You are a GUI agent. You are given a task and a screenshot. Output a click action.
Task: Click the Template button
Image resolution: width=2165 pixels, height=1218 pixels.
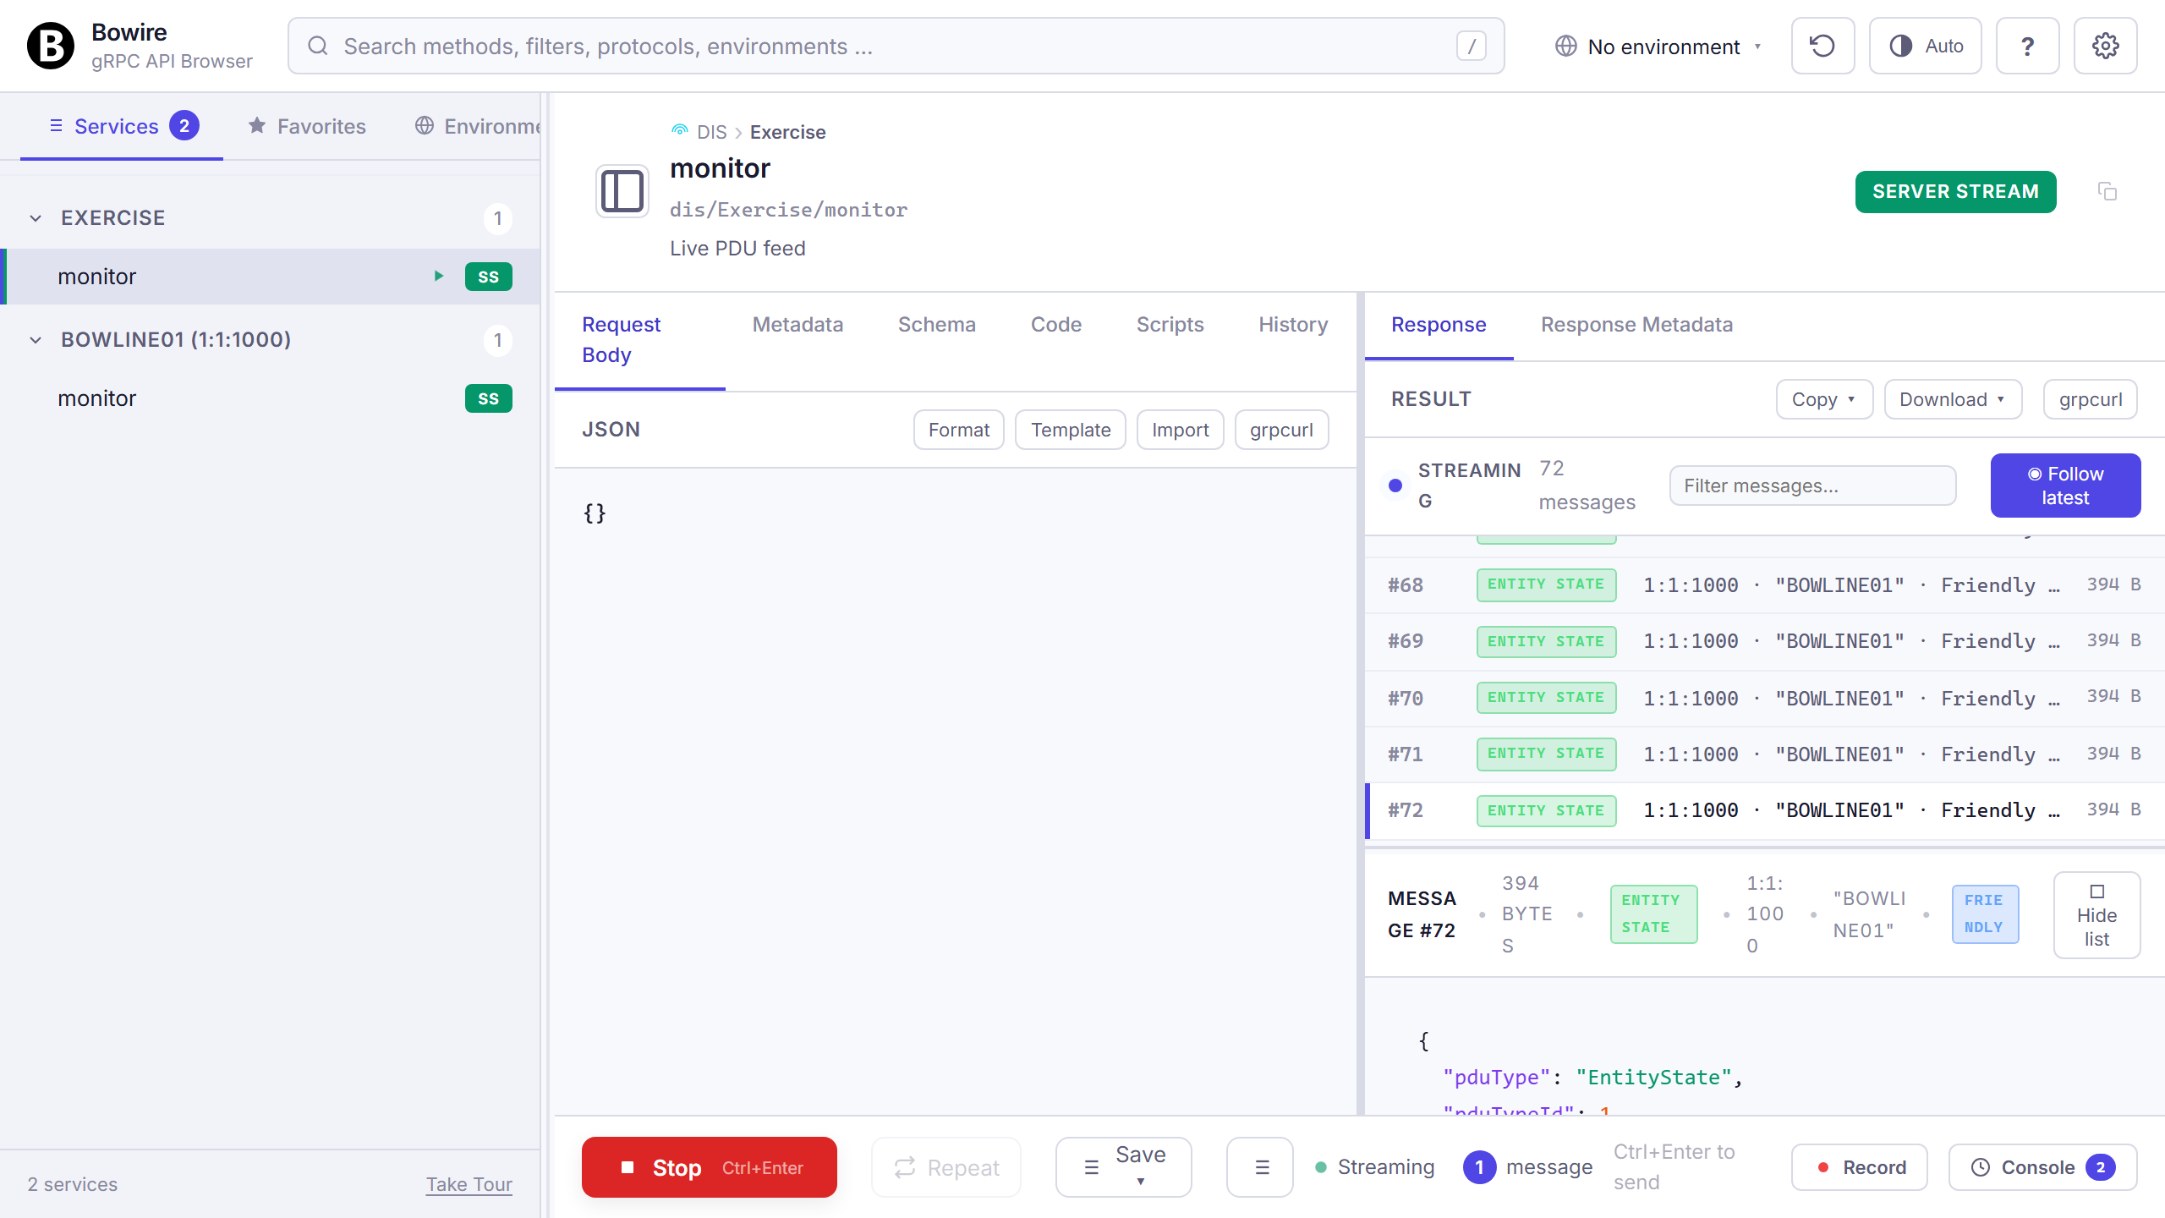click(x=1070, y=430)
